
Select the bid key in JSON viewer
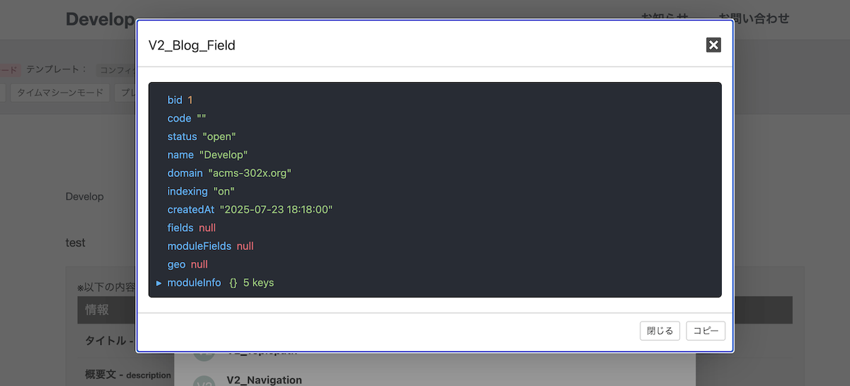174,100
